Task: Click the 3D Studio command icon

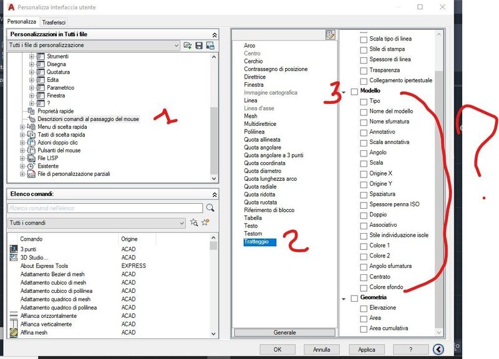Action: (14, 257)
